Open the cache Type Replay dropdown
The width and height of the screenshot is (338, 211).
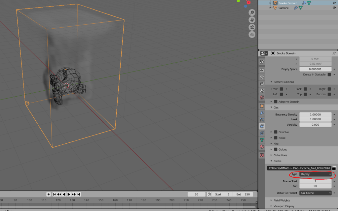[x=316, y=174]
